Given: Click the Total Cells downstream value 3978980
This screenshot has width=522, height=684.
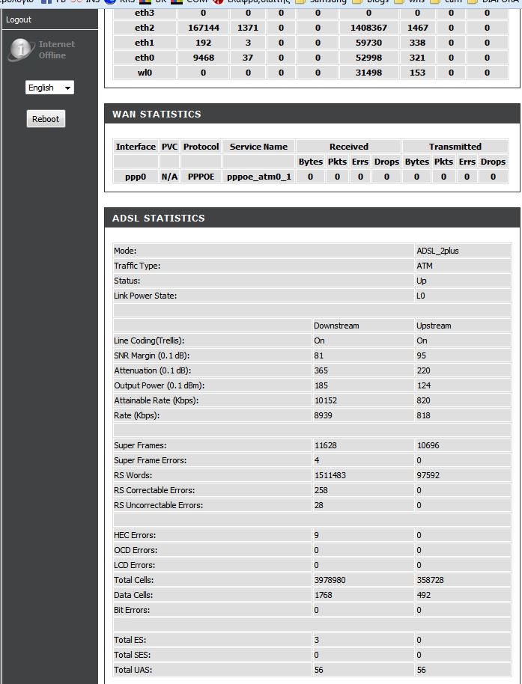Looking at the screenshot, I should click(x=330, y=580).
